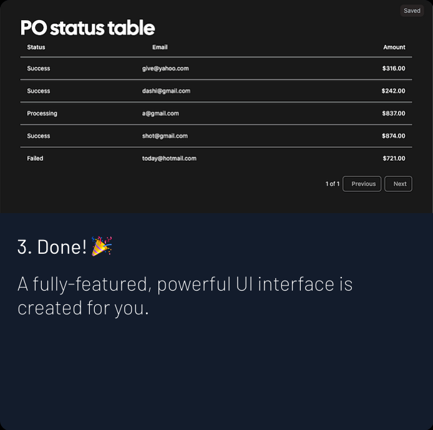Click the today@hotmail.com email cell

pos(169,159)
